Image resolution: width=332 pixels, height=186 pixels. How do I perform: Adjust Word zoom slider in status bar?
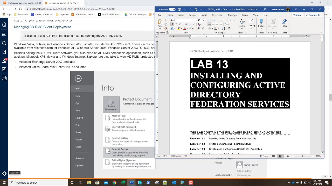point(303,156)
